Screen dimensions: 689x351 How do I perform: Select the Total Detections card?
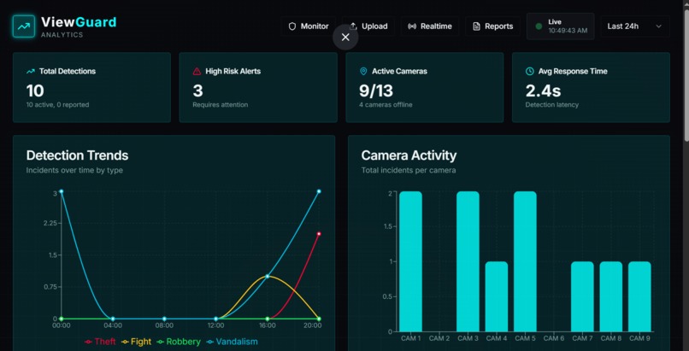(91, 87)
